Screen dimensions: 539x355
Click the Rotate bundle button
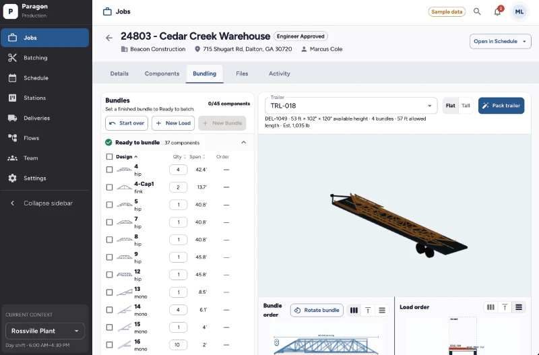point(317,311)
